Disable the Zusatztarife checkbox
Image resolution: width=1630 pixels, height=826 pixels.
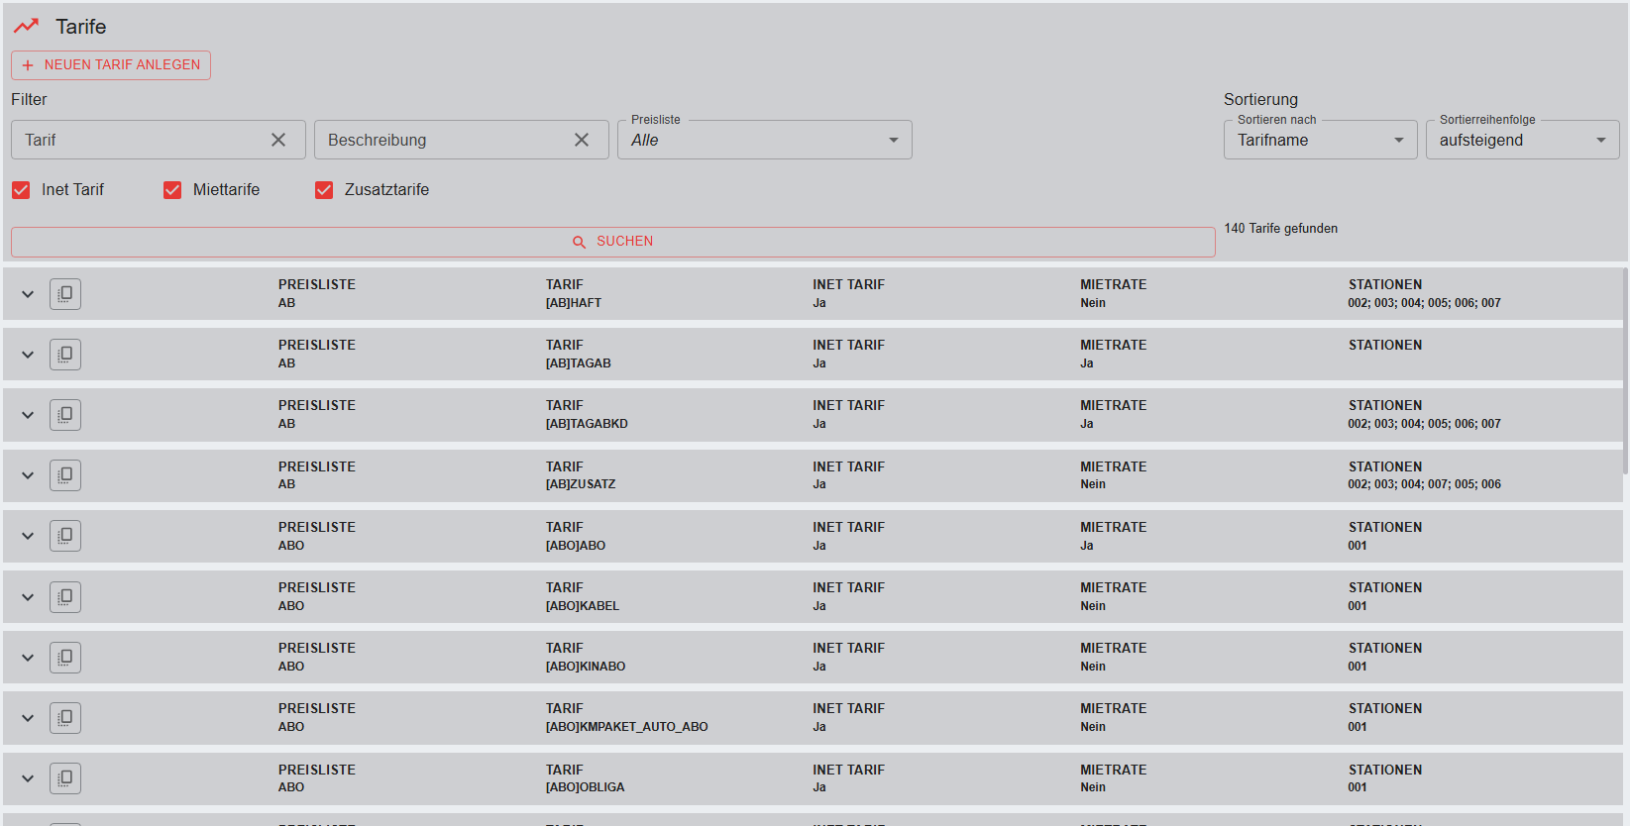pos(324,190)
